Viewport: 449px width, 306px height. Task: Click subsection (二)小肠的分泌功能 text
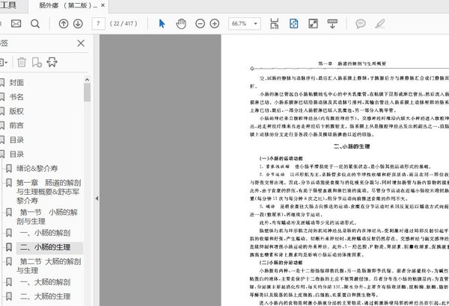coord(281,262)
